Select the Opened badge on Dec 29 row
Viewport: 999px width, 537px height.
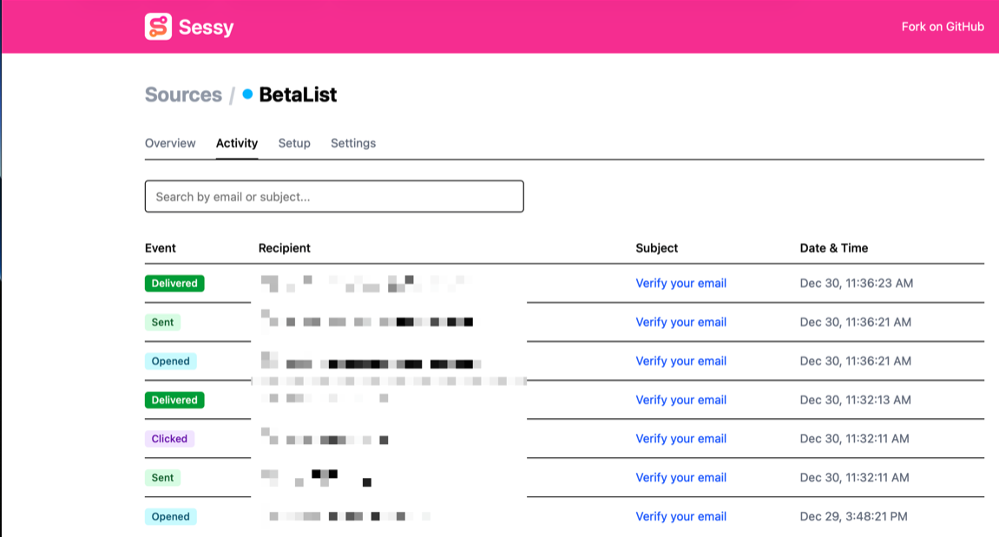point(171,517)
